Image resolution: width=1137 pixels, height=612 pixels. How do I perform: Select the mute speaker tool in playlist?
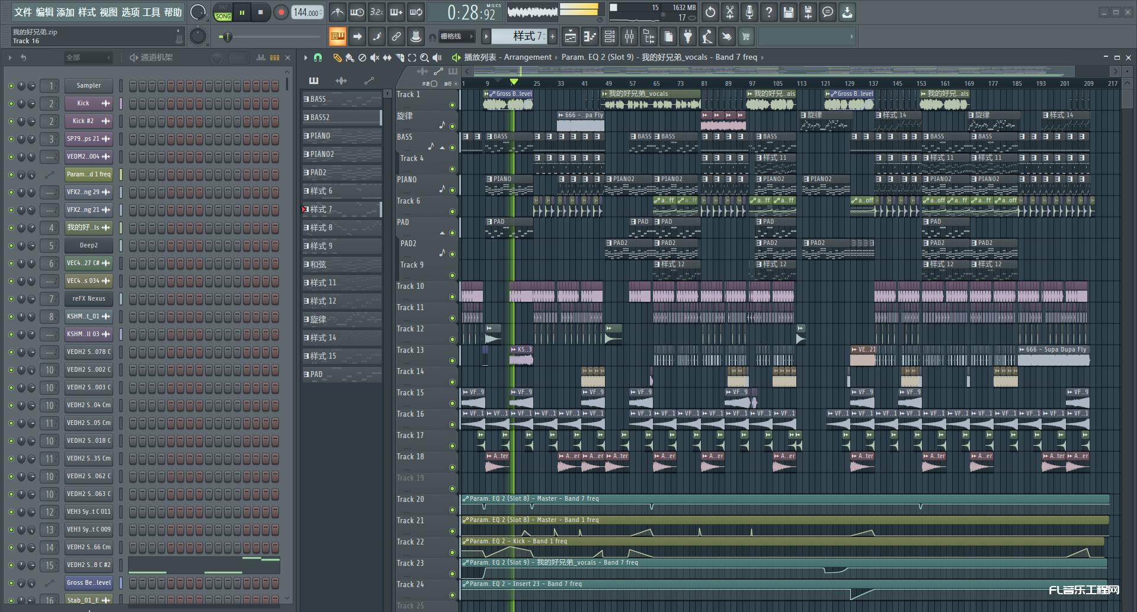point(374,57)
